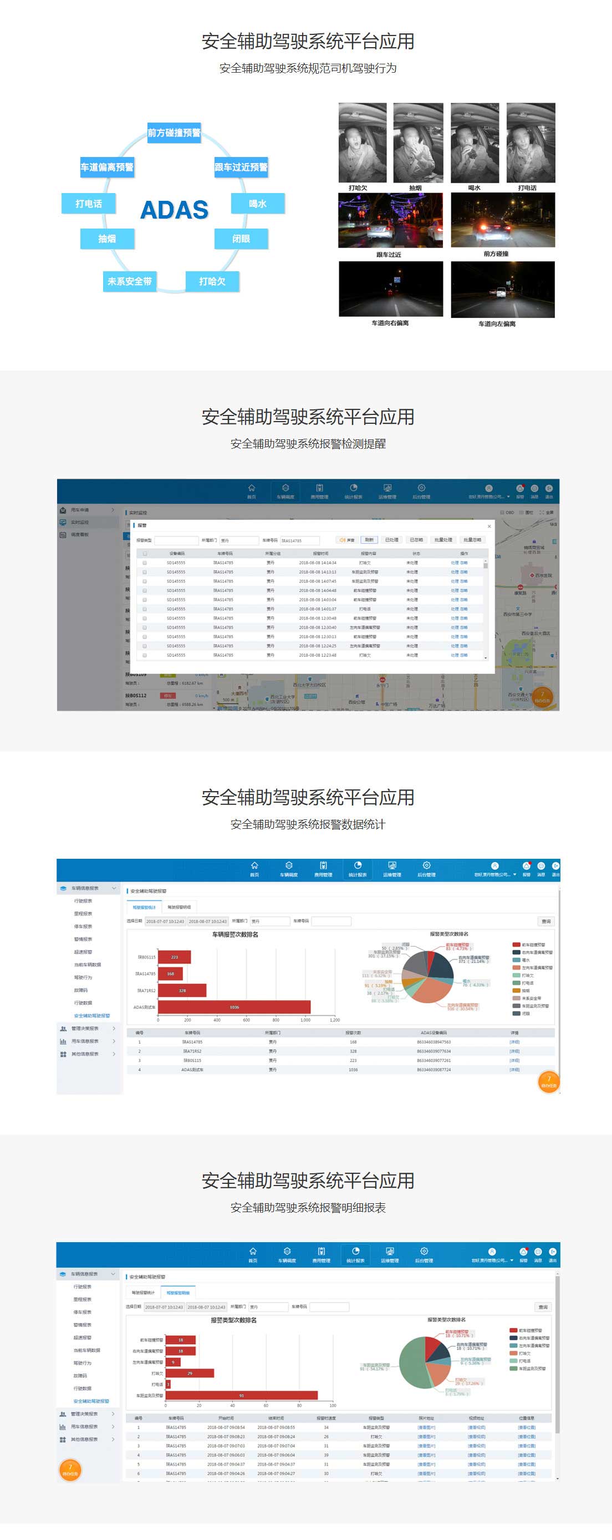Click the 批量处理 button in alarm dialog
The width and height of the screenshot is (612, 1540).
point(443,540)
